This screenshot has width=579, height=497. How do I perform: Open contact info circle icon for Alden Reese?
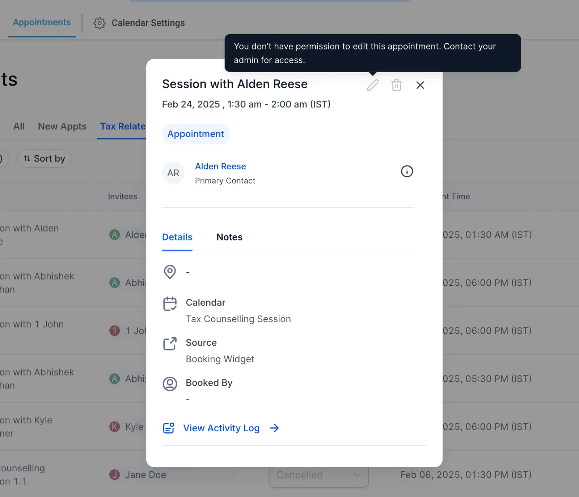pos(407,171)
